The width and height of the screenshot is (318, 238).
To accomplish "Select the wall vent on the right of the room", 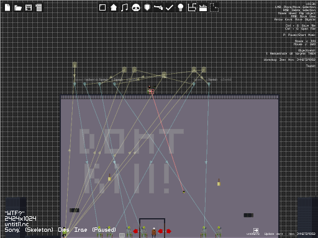I will (248, 215).
